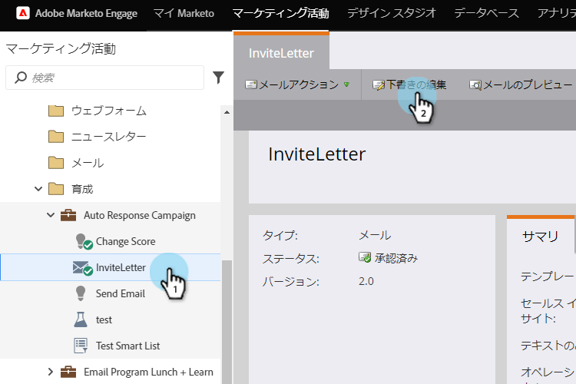Viewport: 576px width, 384px height.
Task: Select the メール folder in tree
Action: coord(88,163)
